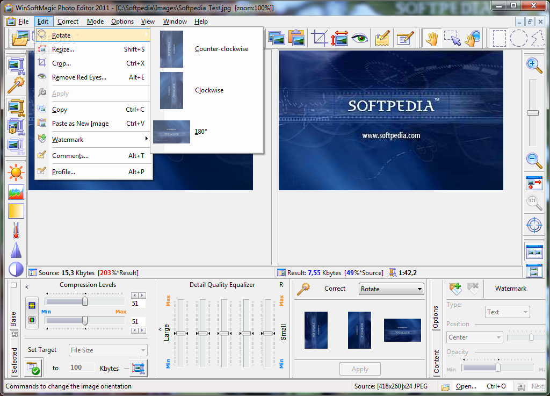Image resolution: width=550 pixels, height=396 pixels.
Task: Switch to the Content vertical tab
Action: [436, 362]
